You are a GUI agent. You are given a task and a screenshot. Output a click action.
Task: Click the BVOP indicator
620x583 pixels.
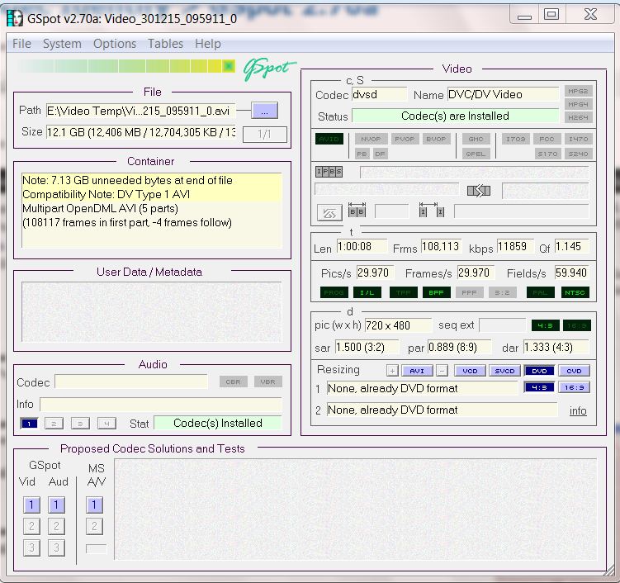(x=436, y=140)
